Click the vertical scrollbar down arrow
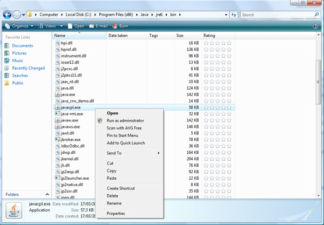This screenshot has width=324, height=225. tap(319, 195)
